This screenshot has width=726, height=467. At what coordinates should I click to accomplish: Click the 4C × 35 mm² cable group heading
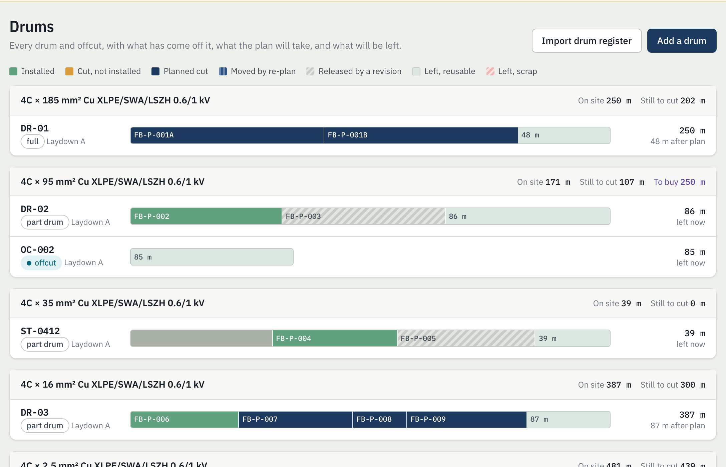coord(112,303)
